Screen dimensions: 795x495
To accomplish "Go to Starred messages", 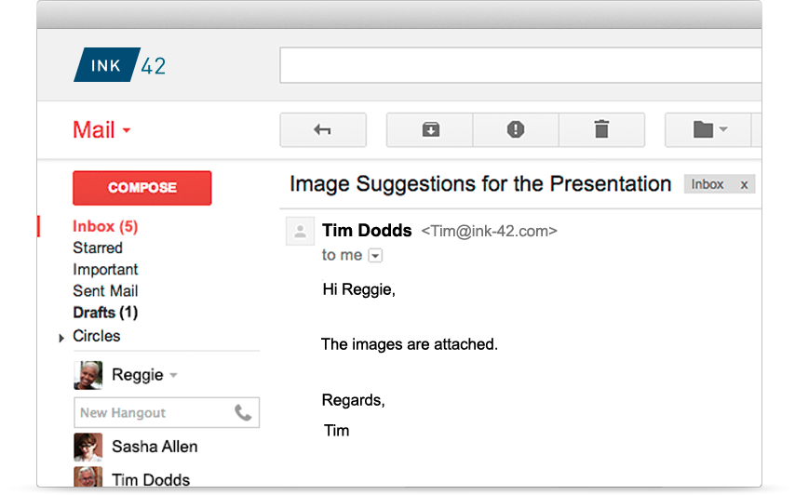I will click(98, 247).
